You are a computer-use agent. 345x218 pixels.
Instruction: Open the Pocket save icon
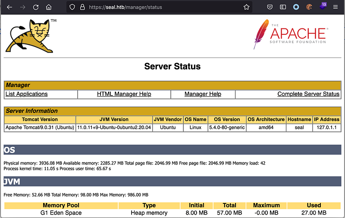(270, 7)
